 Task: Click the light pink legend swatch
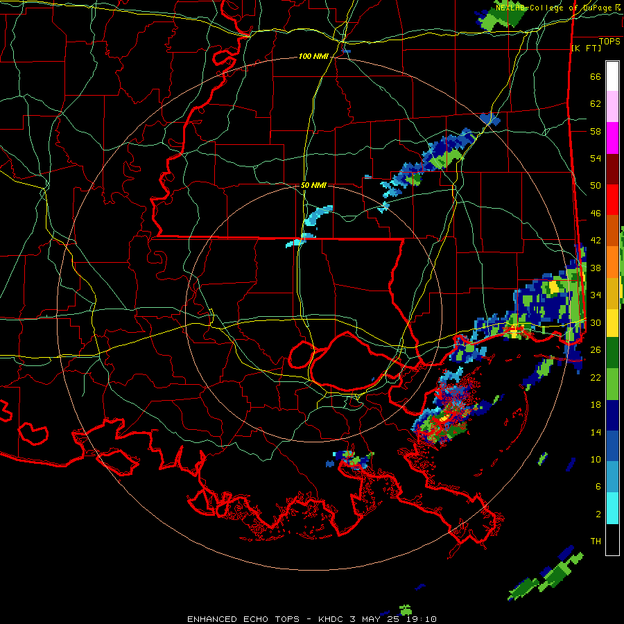612,107
